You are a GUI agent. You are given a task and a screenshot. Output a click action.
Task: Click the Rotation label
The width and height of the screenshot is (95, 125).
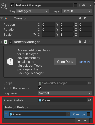[x=9, y=30]
